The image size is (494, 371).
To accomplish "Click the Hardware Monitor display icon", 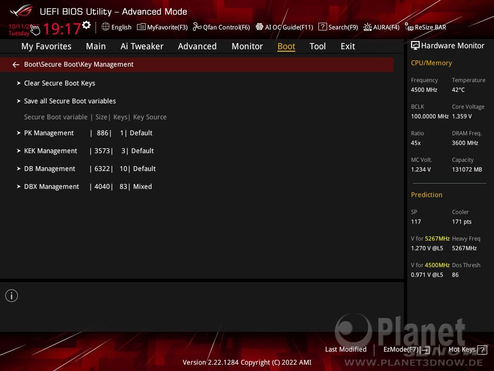I will (x=415, y=46).
